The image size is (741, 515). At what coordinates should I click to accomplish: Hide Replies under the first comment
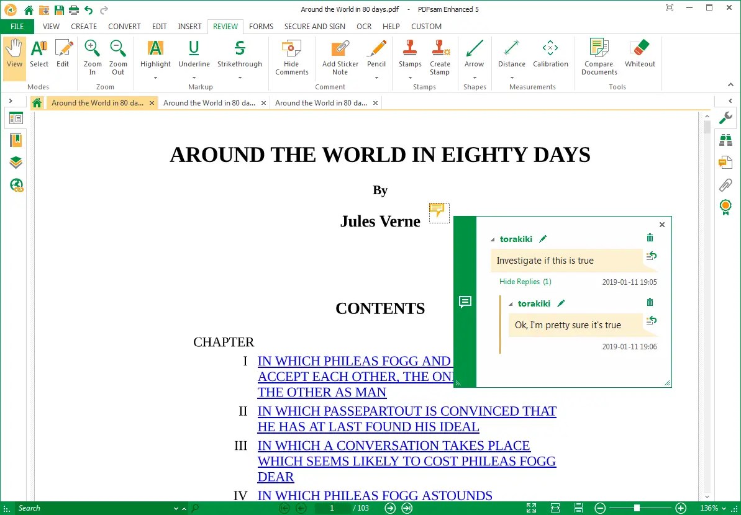click(x=525, y=282)
